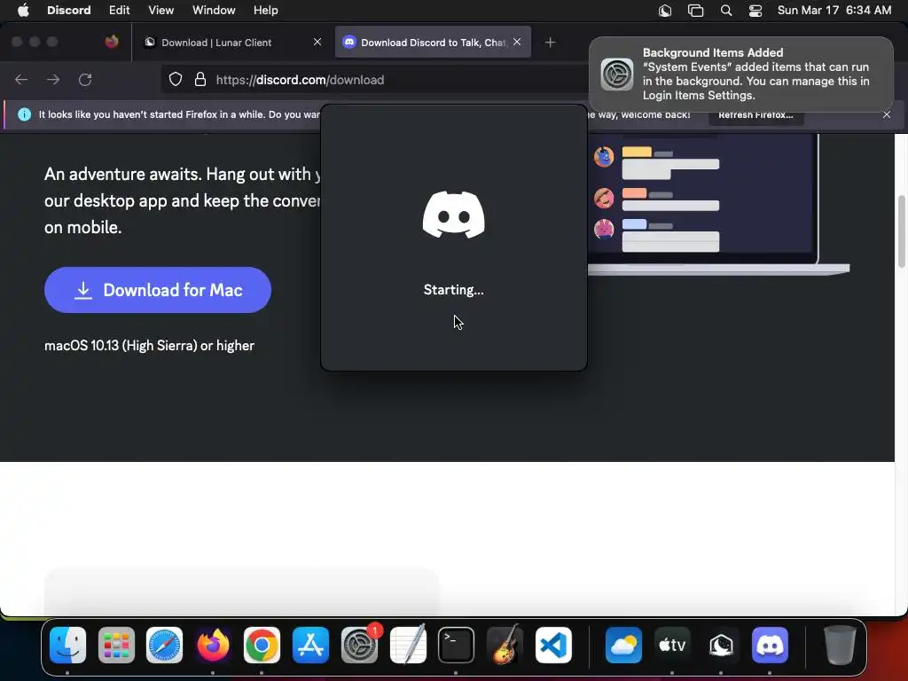
Task: Click the notification's System Settings icon
Action: 617,74
